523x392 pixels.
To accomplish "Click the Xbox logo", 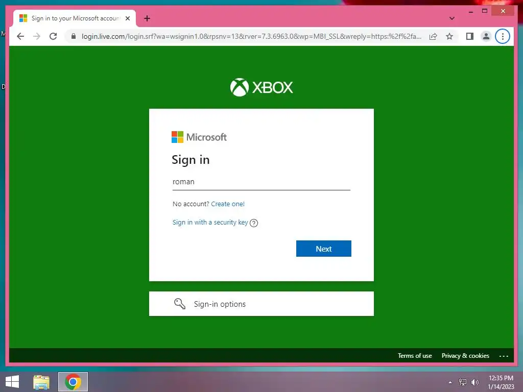I will coord(261,87).
